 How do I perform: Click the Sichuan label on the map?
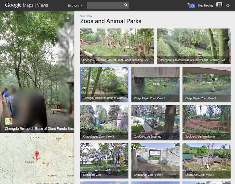pyautogui.click(x=29, y=162)
